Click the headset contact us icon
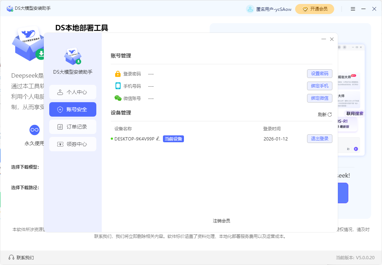This screenshot has width=382, height=265. (x=11, y=257)
